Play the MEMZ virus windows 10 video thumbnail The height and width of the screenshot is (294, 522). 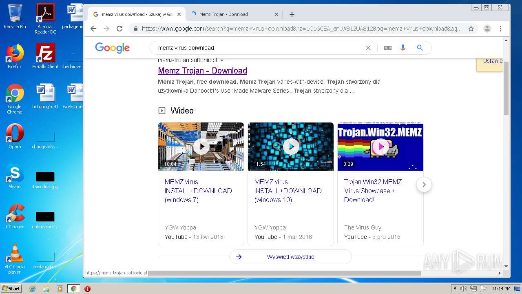click(291, 147)
